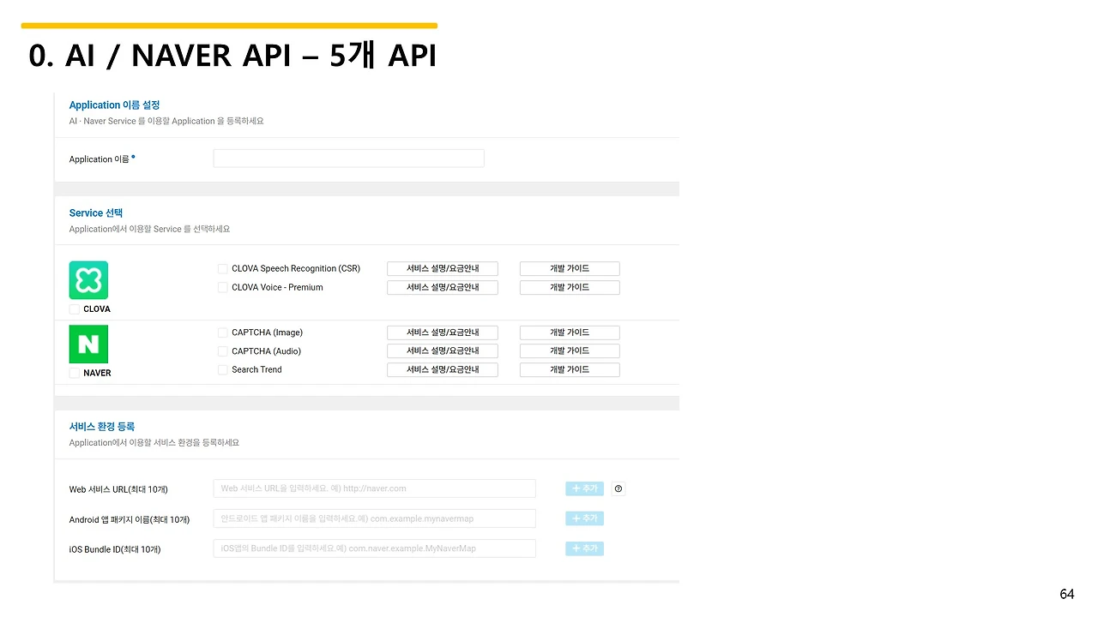Image resolution: width=1098 pixels, height=617 pixels.
Task: Click the 'Web 서비스 URL(최대 10개)' label
Action: [118, 489]
